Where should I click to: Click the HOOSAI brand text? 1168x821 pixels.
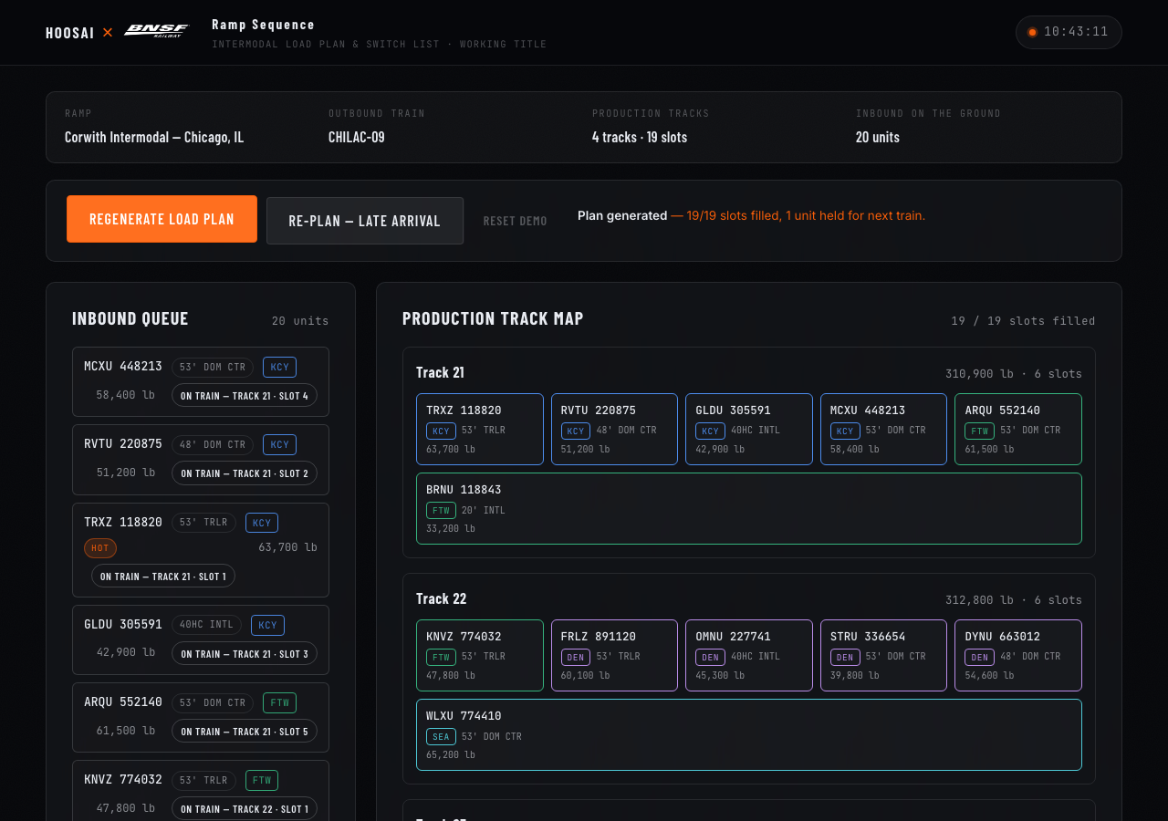[x=70, y=33]
